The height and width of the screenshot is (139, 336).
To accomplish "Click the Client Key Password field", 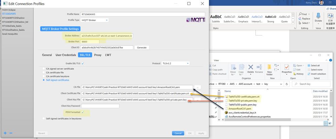I will click(x=100, y=106).
